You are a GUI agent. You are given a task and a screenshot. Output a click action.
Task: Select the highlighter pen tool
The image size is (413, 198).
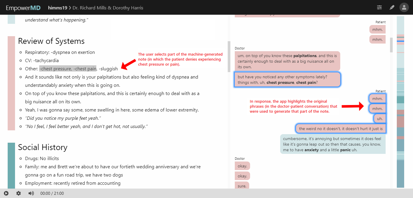click(x=392, y=7)
